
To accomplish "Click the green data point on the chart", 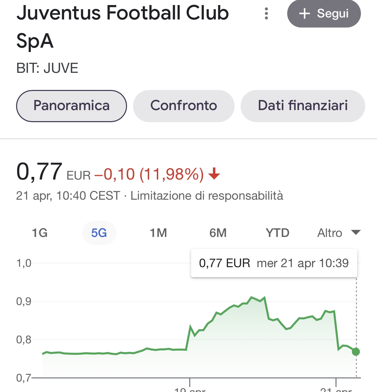I will coord(356,352).
